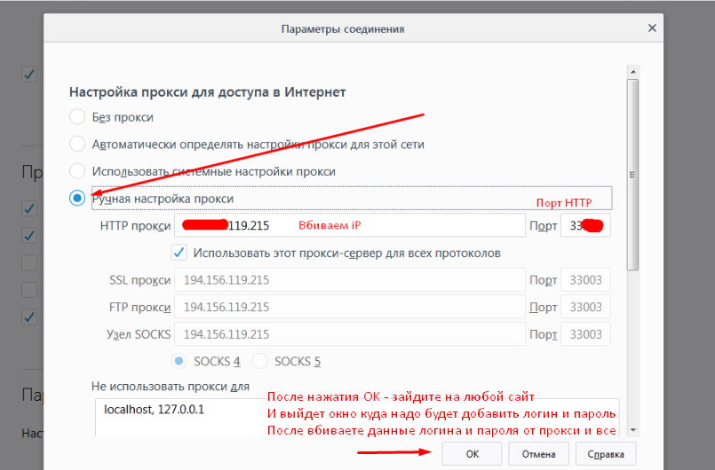This screenshot has height=470, width=715.
Task: Click the SOCKS host port field
Action: tap(585, 335)
